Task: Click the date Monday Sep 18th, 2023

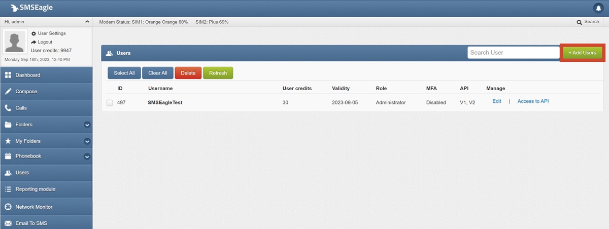Action: point(37,60)
